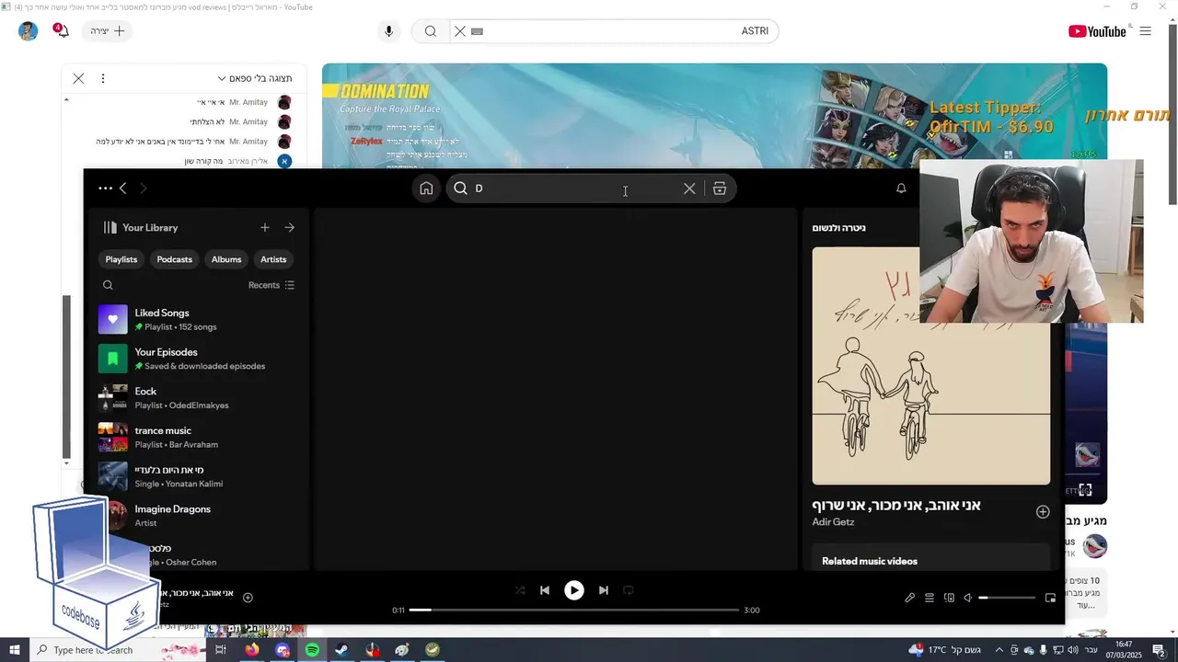Open the lyrics microphone icon
Viewport: 1178px width, 662px height.
click(909, 598)
